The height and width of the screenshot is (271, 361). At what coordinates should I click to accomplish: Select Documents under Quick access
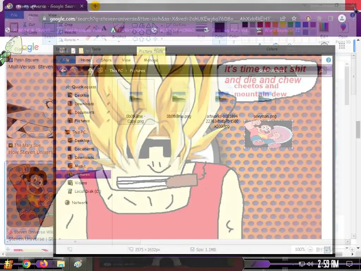coord(81,112)
